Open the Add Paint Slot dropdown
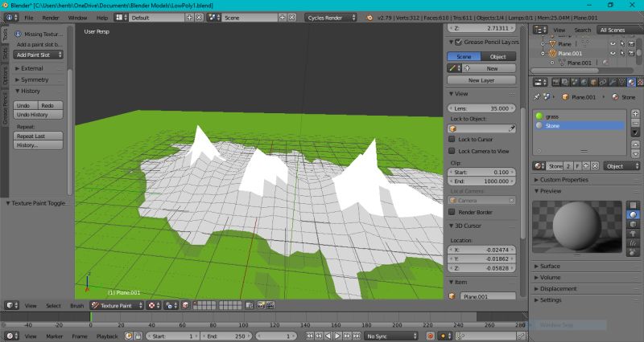 (x=38, y=55)
